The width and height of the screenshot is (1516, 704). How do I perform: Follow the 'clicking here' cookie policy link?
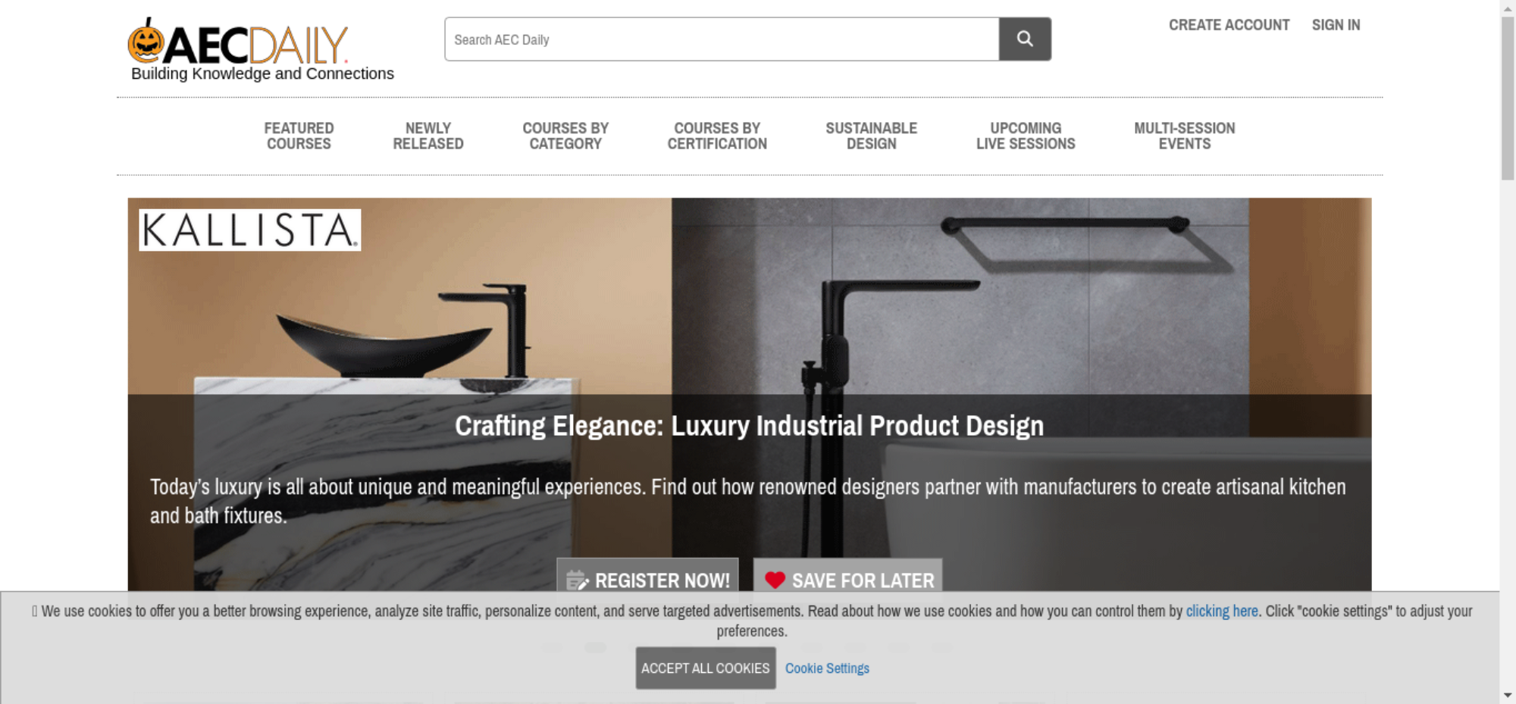click(x=1222, y=611)
